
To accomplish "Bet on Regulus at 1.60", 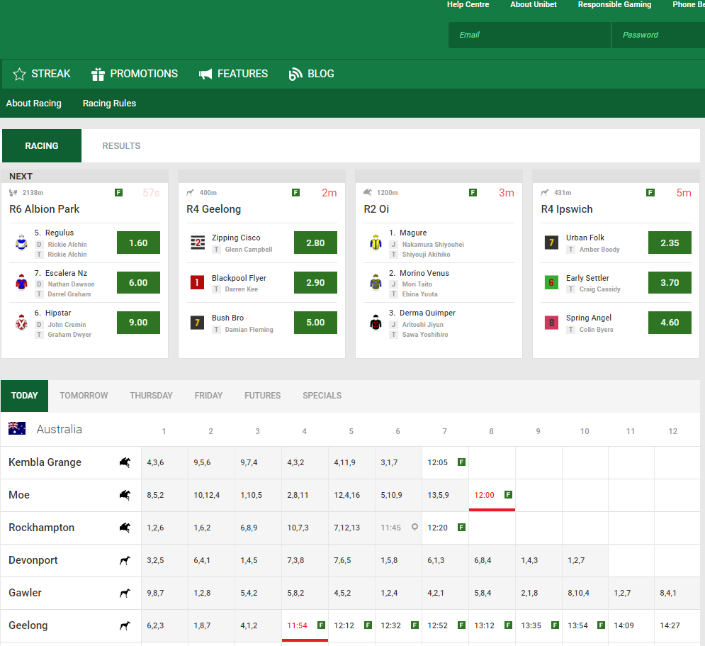I will click(x=138, y=243).
